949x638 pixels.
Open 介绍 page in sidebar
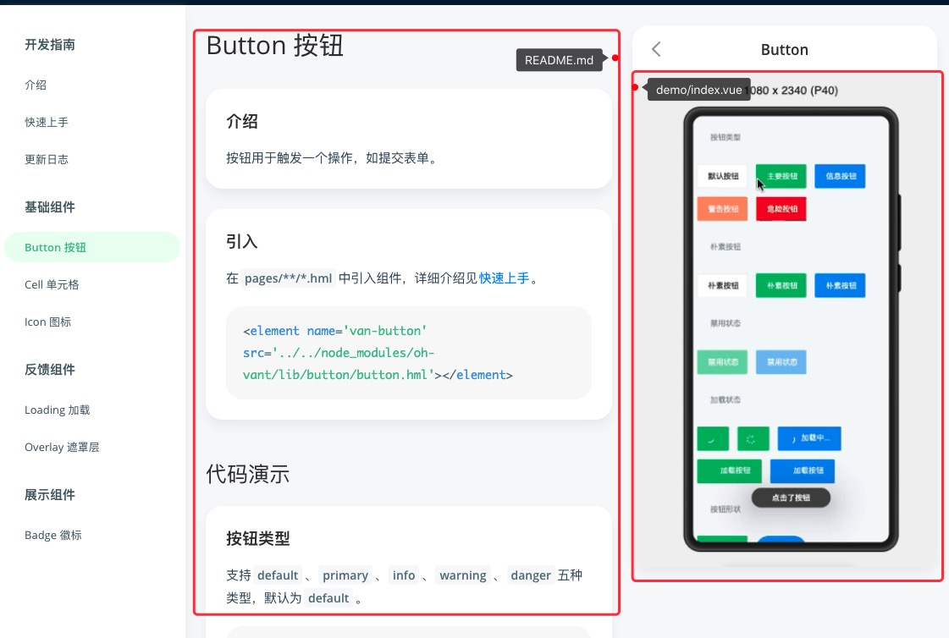(36, 85)
